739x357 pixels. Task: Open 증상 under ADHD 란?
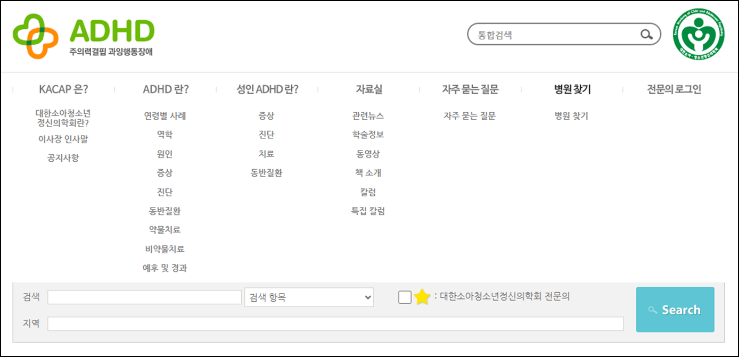tap(165, 173)
